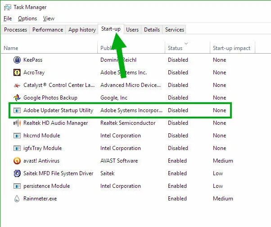Select the KeePass row name
This screenshot has width=271, height=227.
pos(33,60)
